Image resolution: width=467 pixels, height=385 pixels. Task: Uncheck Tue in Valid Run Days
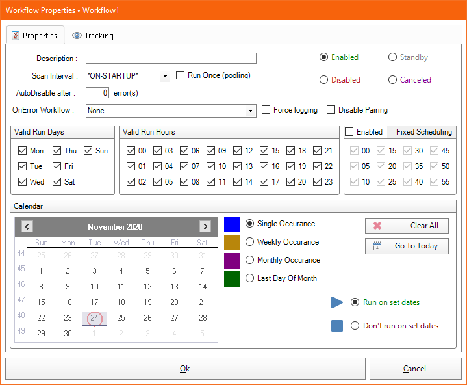22,166
